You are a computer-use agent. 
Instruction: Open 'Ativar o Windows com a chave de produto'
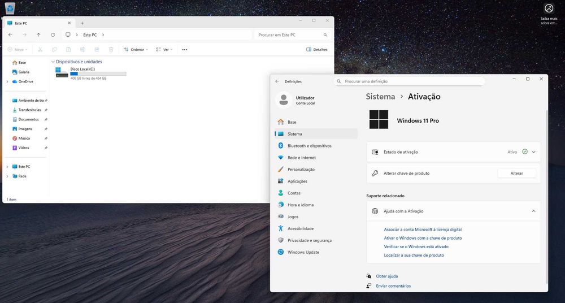click(x=423, y=238)
